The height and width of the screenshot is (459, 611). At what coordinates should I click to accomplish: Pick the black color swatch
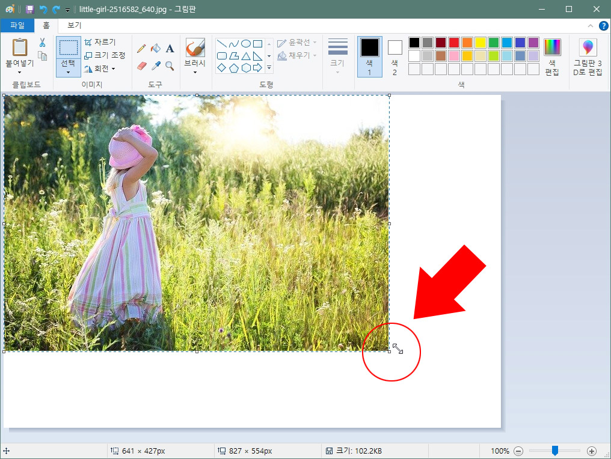414,43
